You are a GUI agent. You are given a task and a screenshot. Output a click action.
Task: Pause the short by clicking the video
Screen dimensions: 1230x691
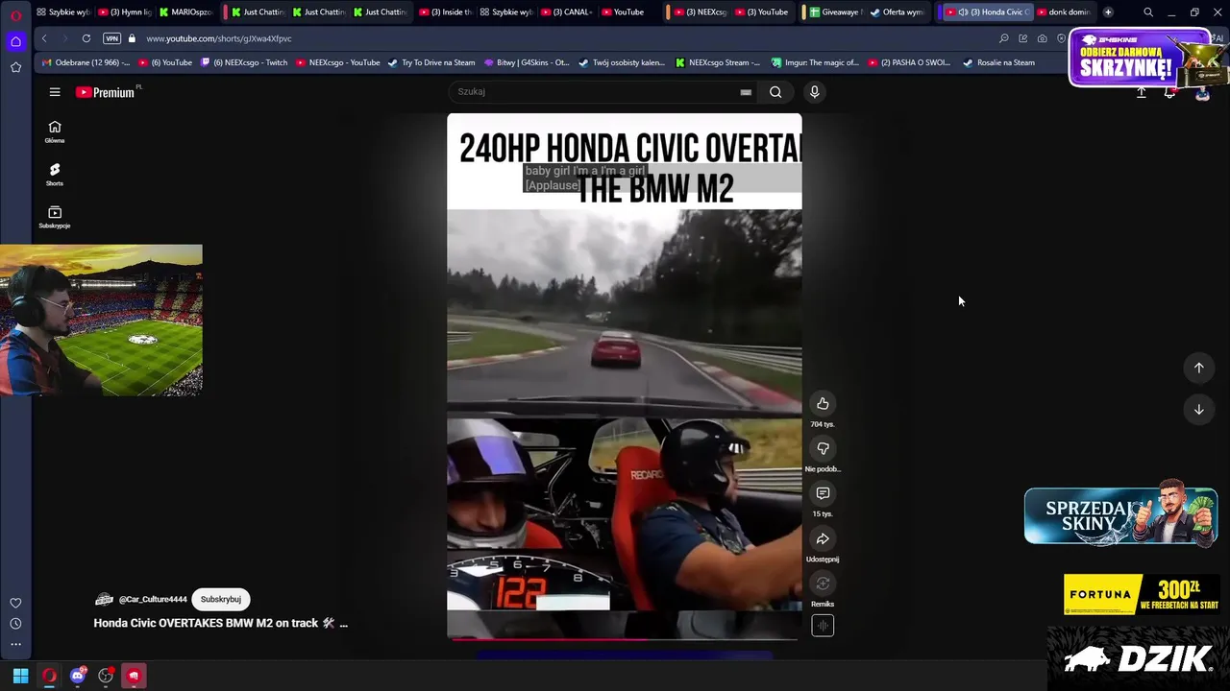tap(624, 374)
